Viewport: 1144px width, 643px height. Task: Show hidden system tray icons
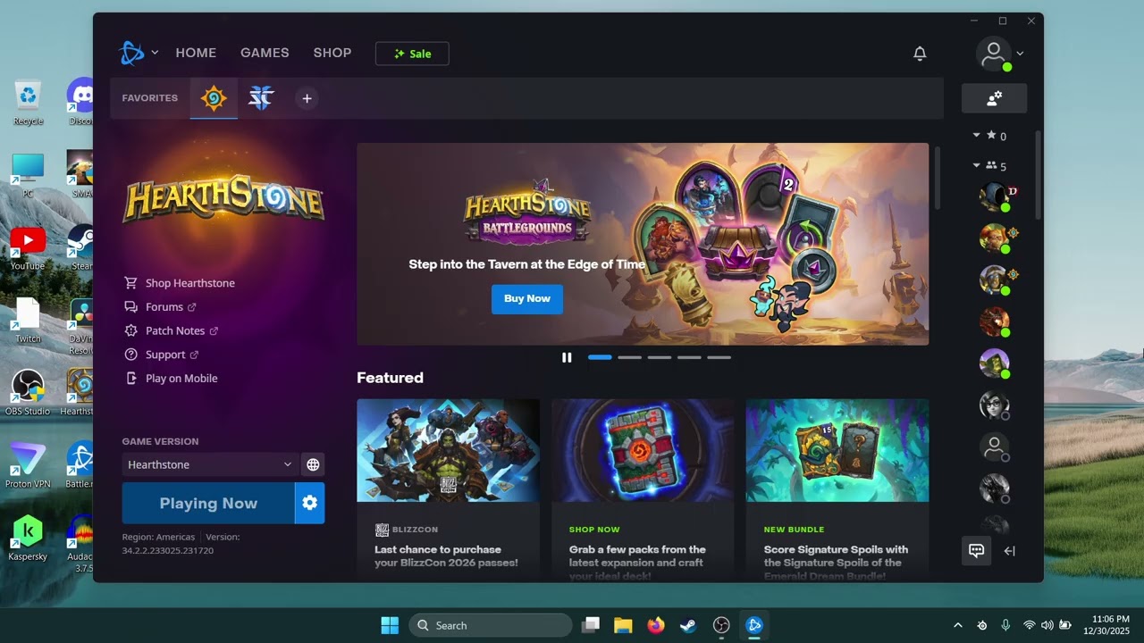coord(958,625)
